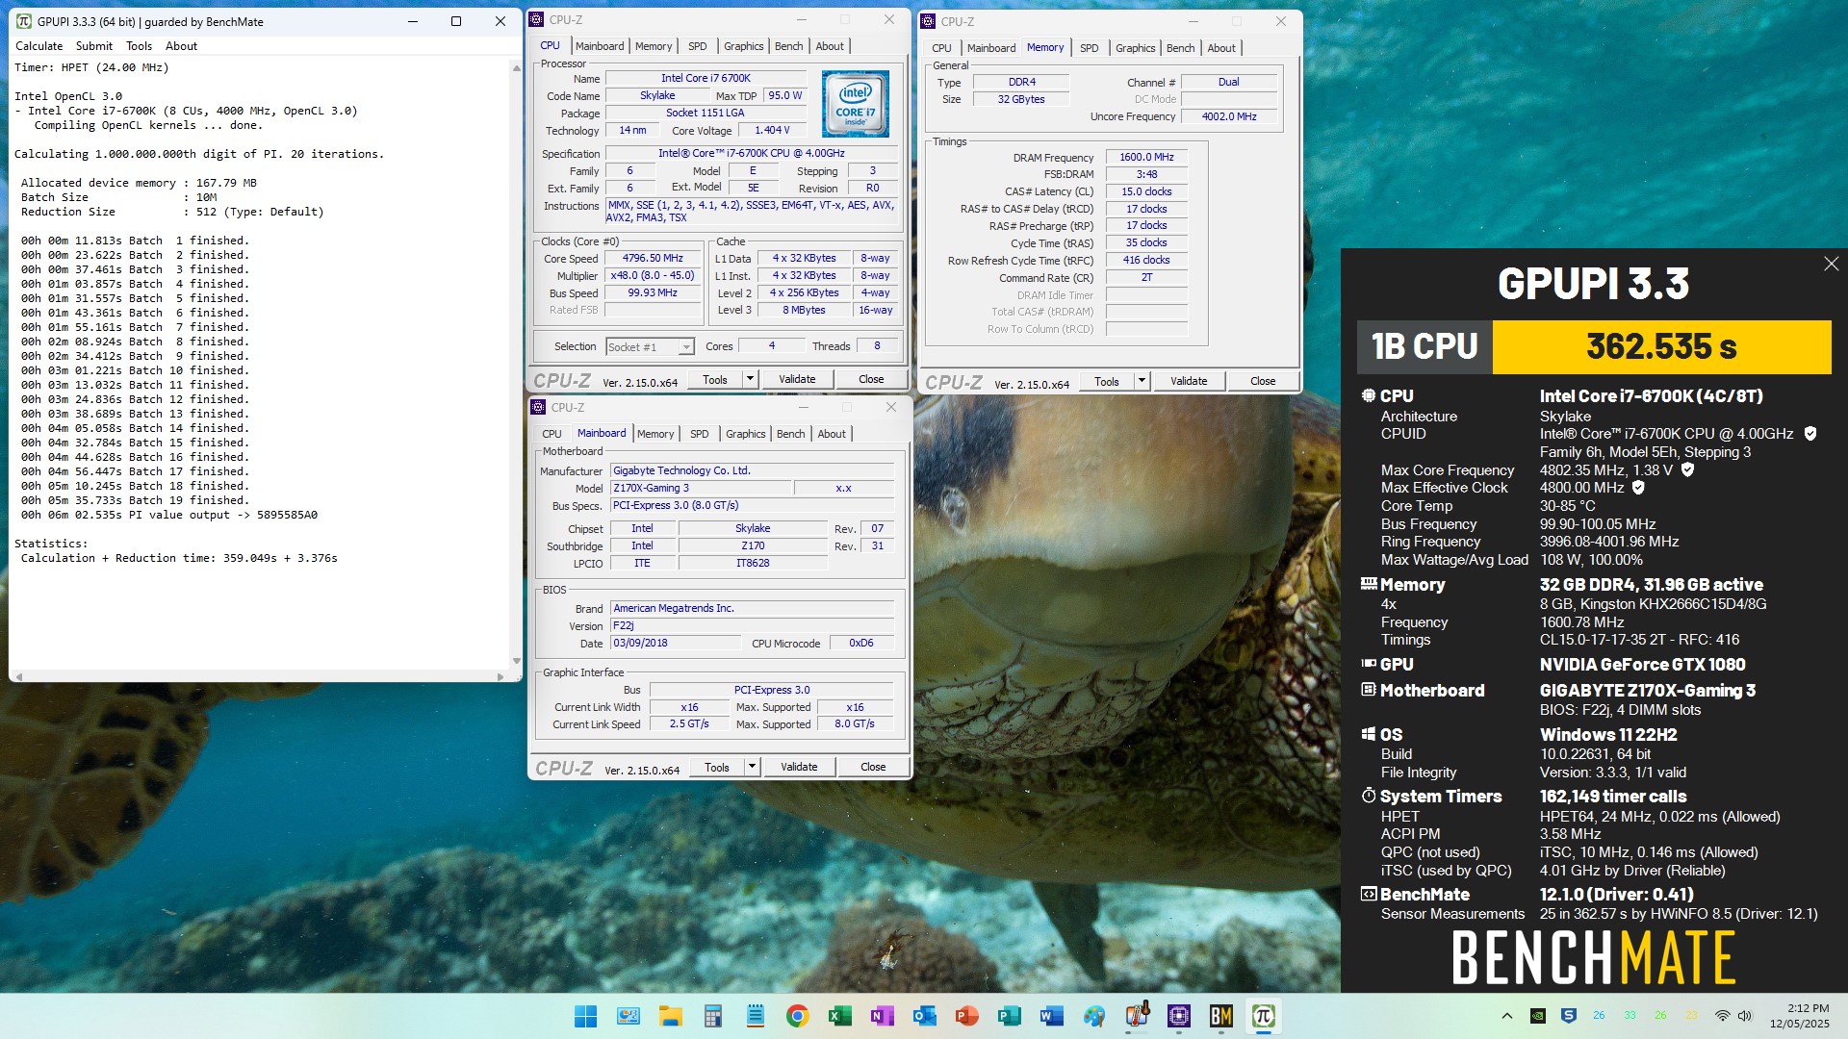Open the Control Panel taskbar icon
Image resolution: width=1848 pixels, height=1039 pixels.
point(628,1016)
